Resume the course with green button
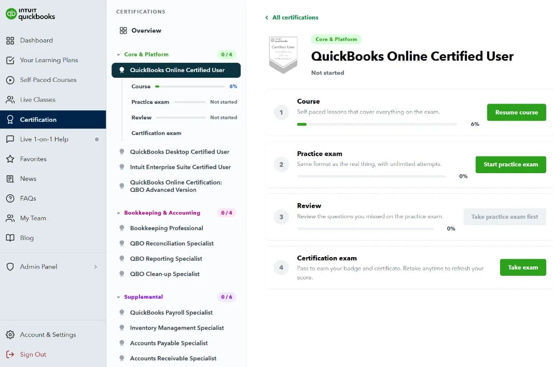This screenshot has width=554, height=367. [516, 112]
